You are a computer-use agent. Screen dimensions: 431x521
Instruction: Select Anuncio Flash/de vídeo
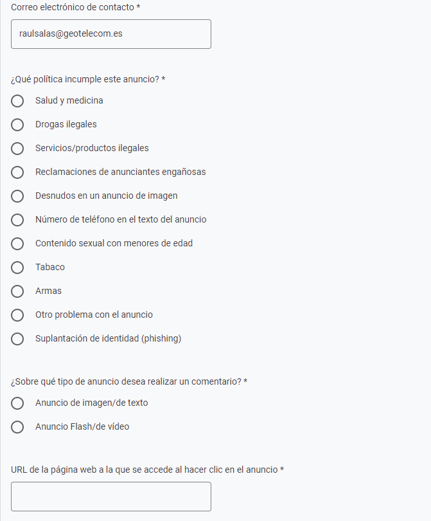tap(17, 427)
